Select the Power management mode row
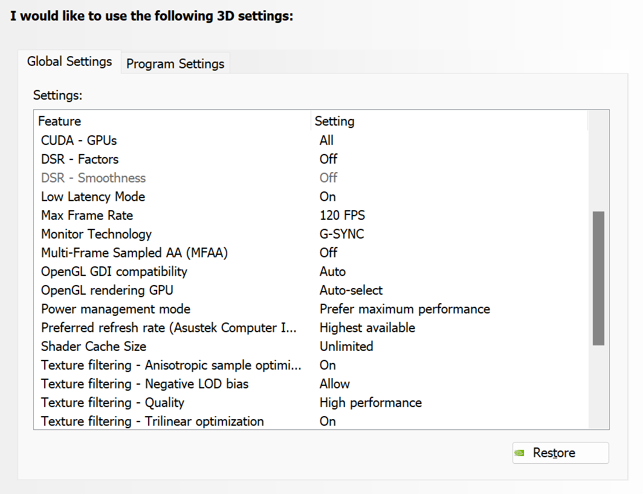The image size is (643, 494). pos(115,309)
